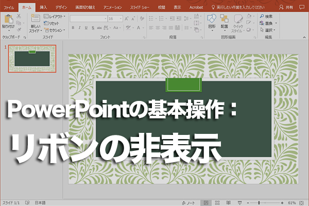Open text direction options
The height and width of the screenshot is (206, 309).
pyautogui.click(x=197, y=16)
